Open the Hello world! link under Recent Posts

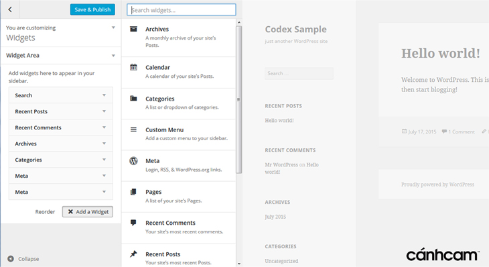pos(279,120)
